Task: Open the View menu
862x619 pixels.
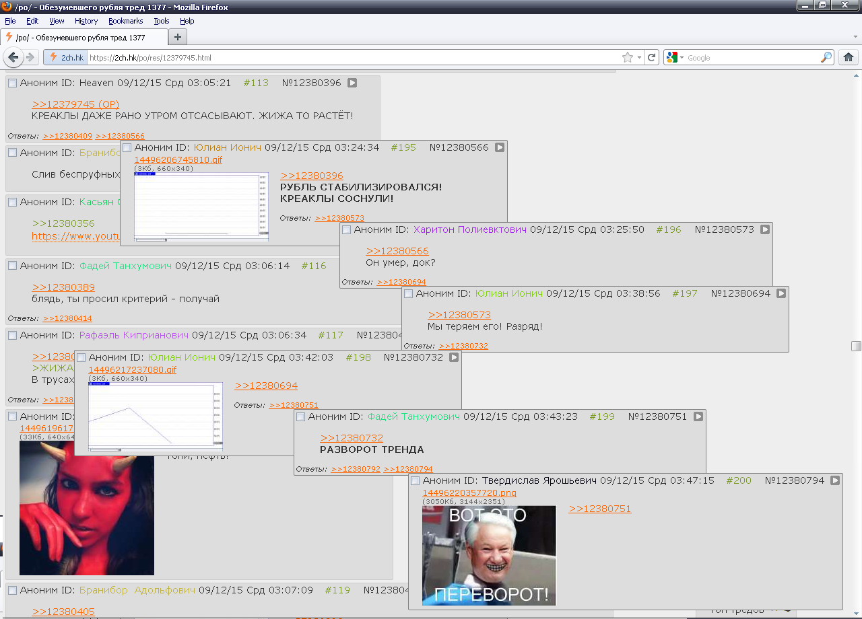Action: point(57,21)
